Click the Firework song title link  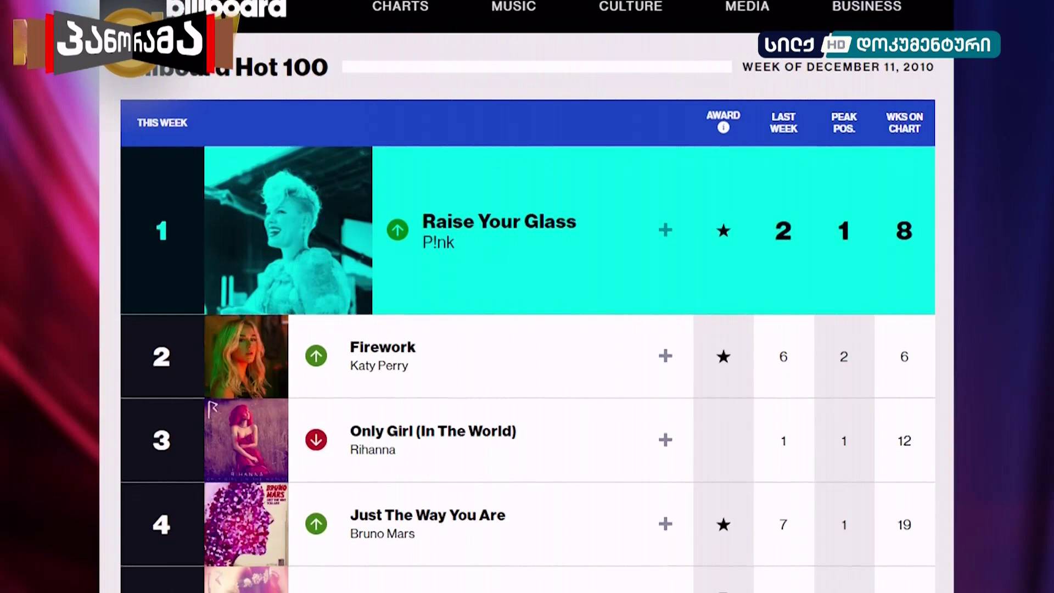click(383, 347)
